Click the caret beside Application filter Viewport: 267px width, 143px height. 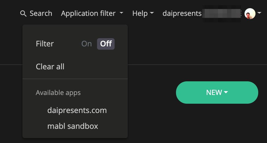[x=121, y=13]
